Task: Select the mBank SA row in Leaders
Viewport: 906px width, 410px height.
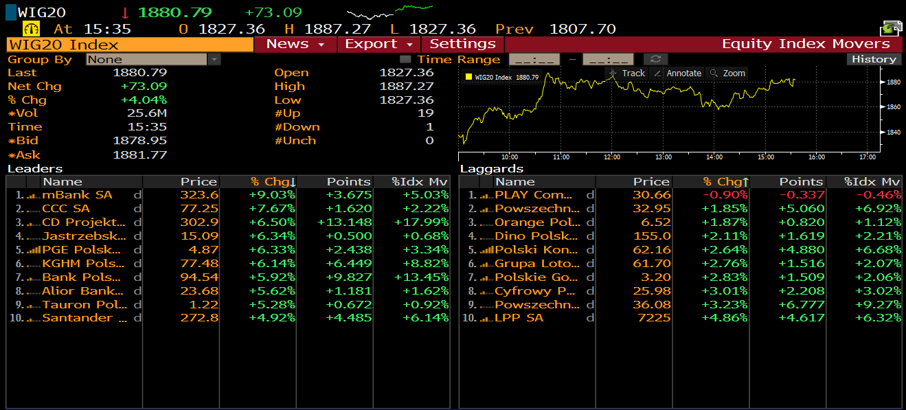Action: 227,196
